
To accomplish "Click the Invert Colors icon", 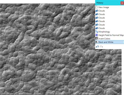I will [97, 38].
